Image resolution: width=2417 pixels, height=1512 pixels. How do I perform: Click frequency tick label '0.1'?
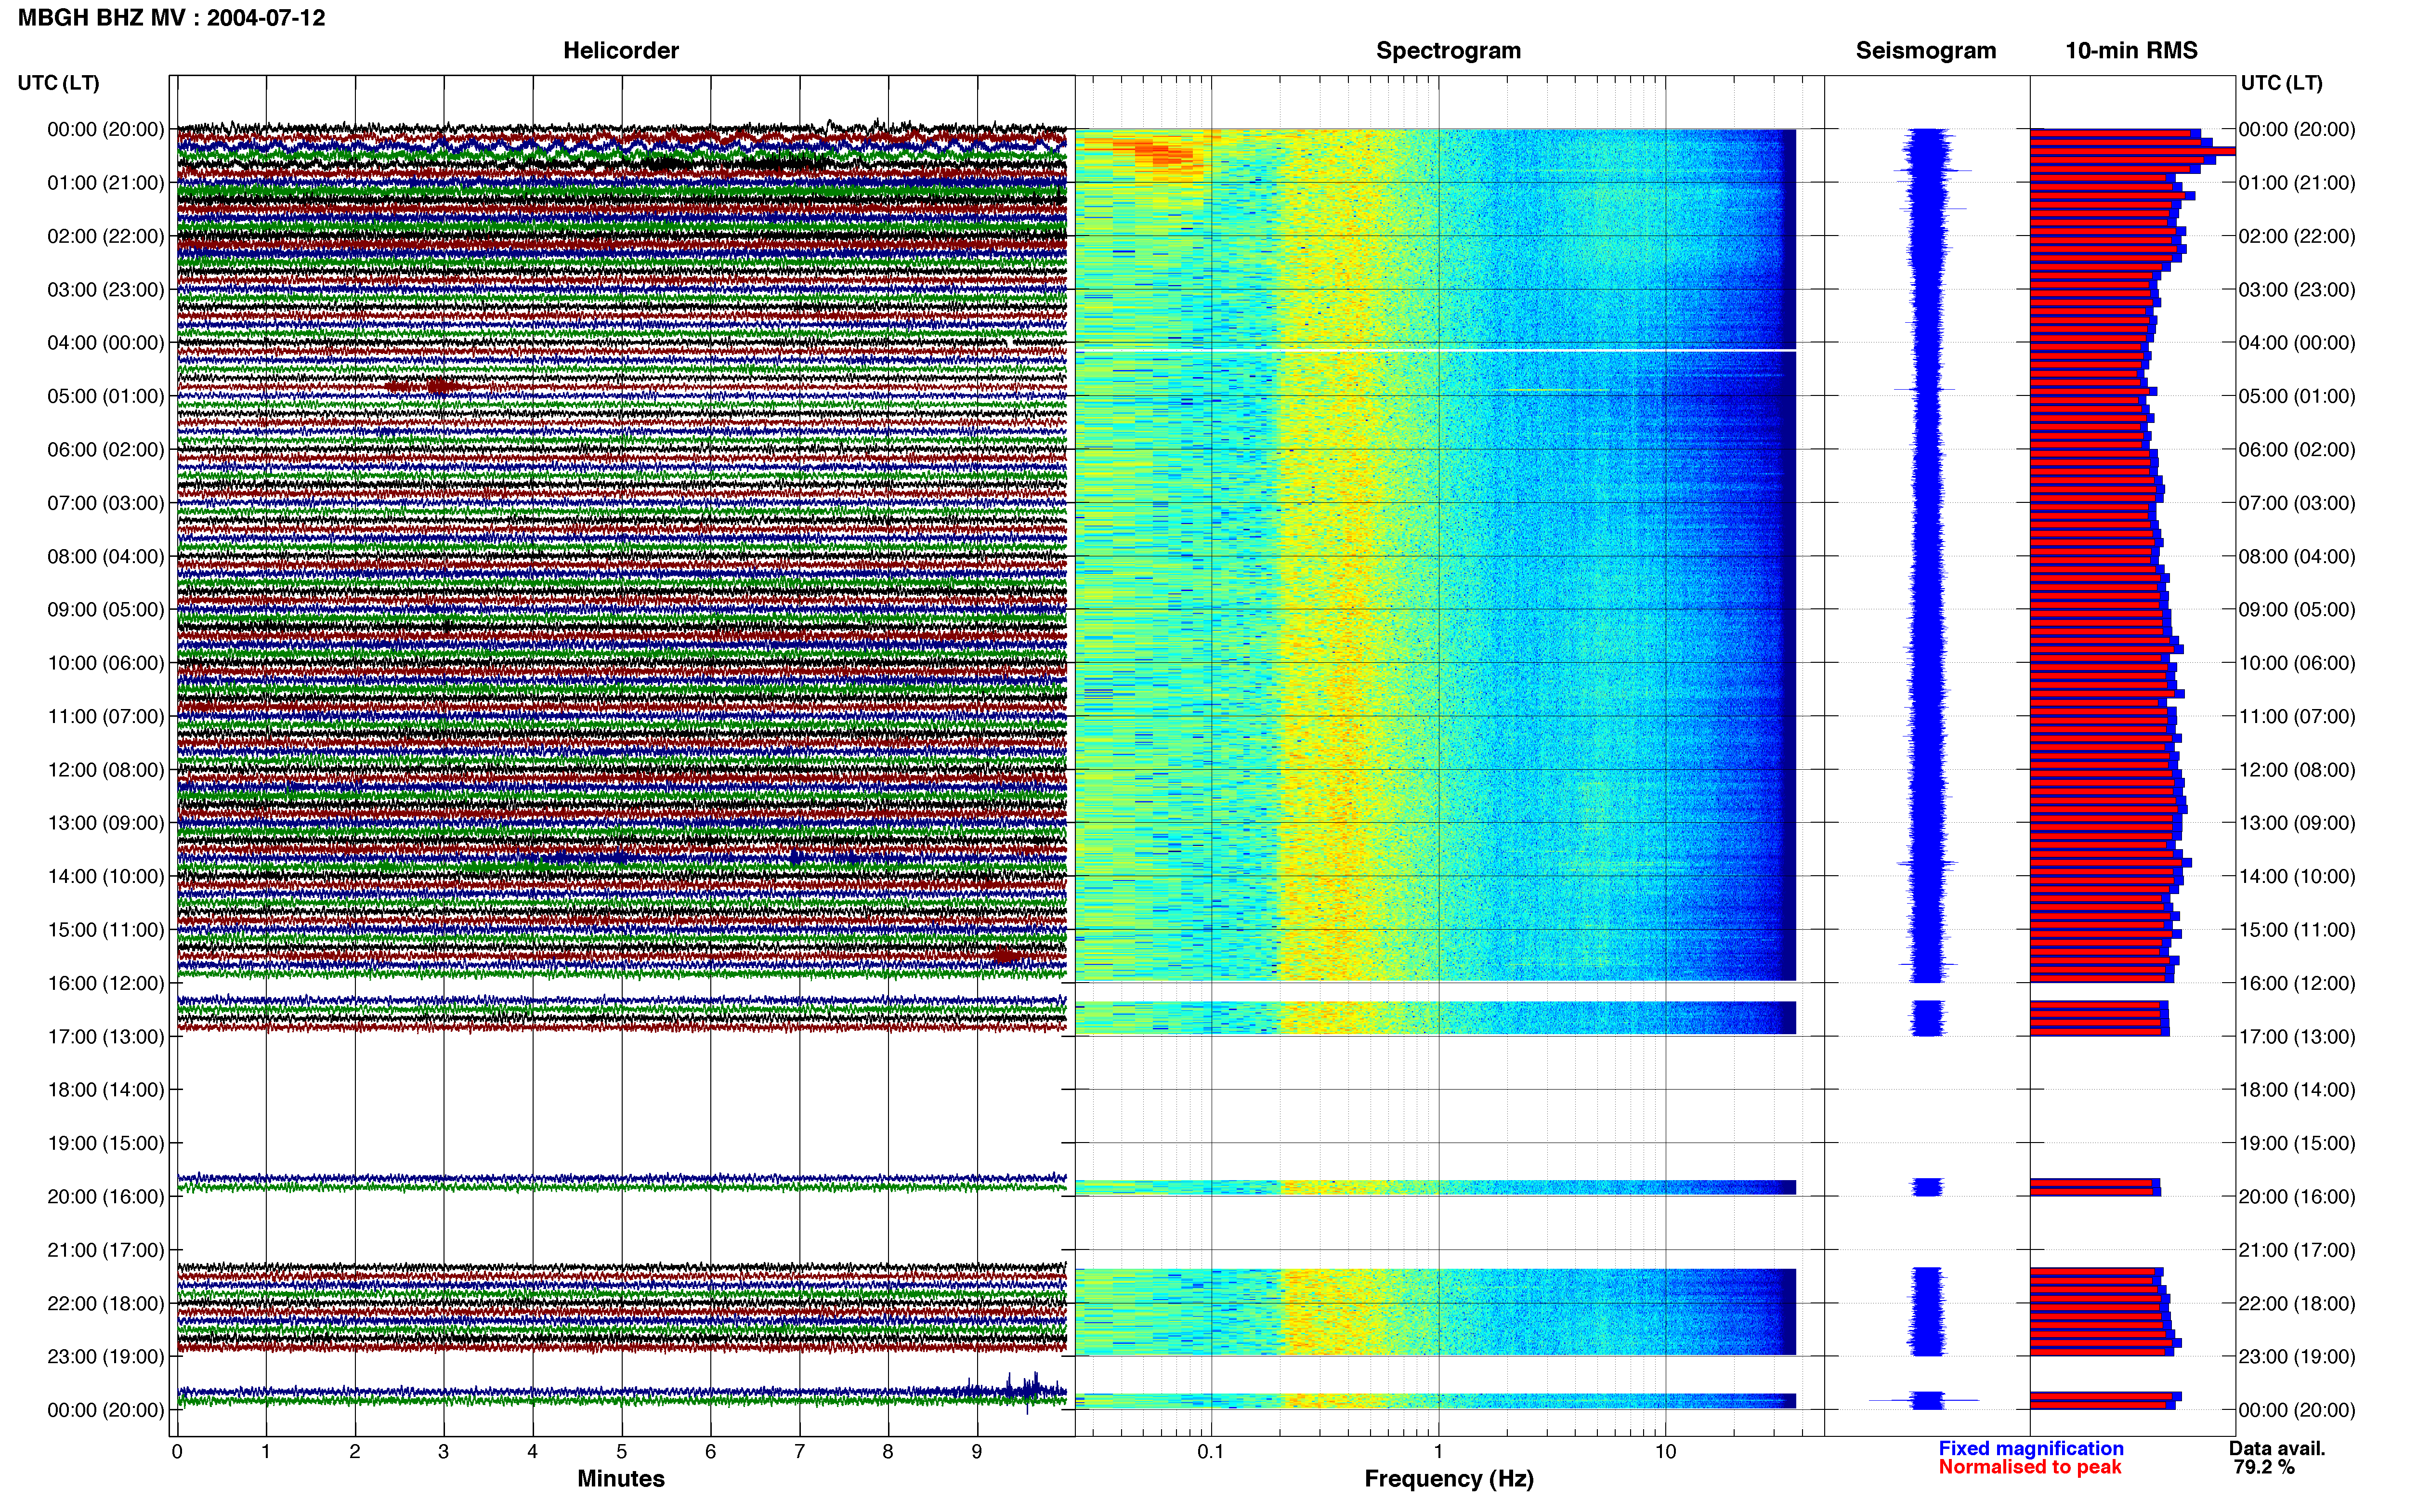tap(1211, 1452)
